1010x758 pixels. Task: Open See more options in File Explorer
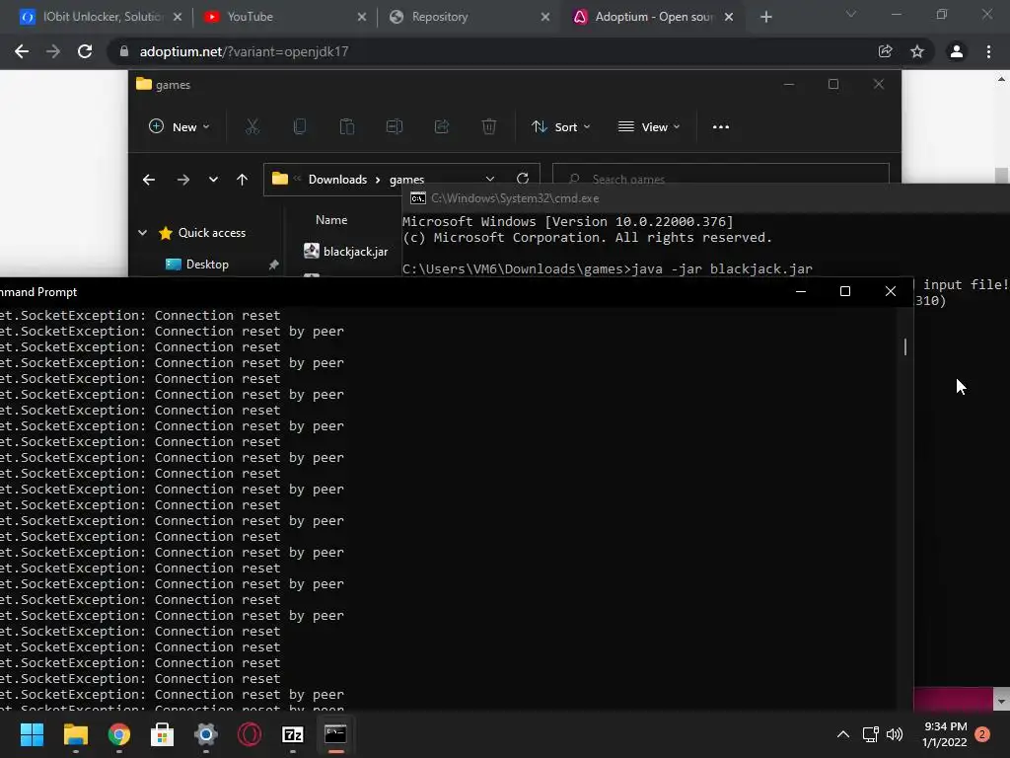coord(721,127)
